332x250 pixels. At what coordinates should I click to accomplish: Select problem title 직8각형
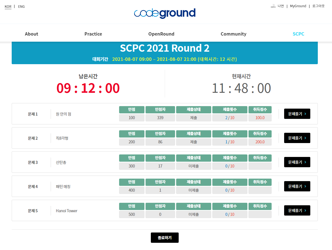(x=62, y=138)
